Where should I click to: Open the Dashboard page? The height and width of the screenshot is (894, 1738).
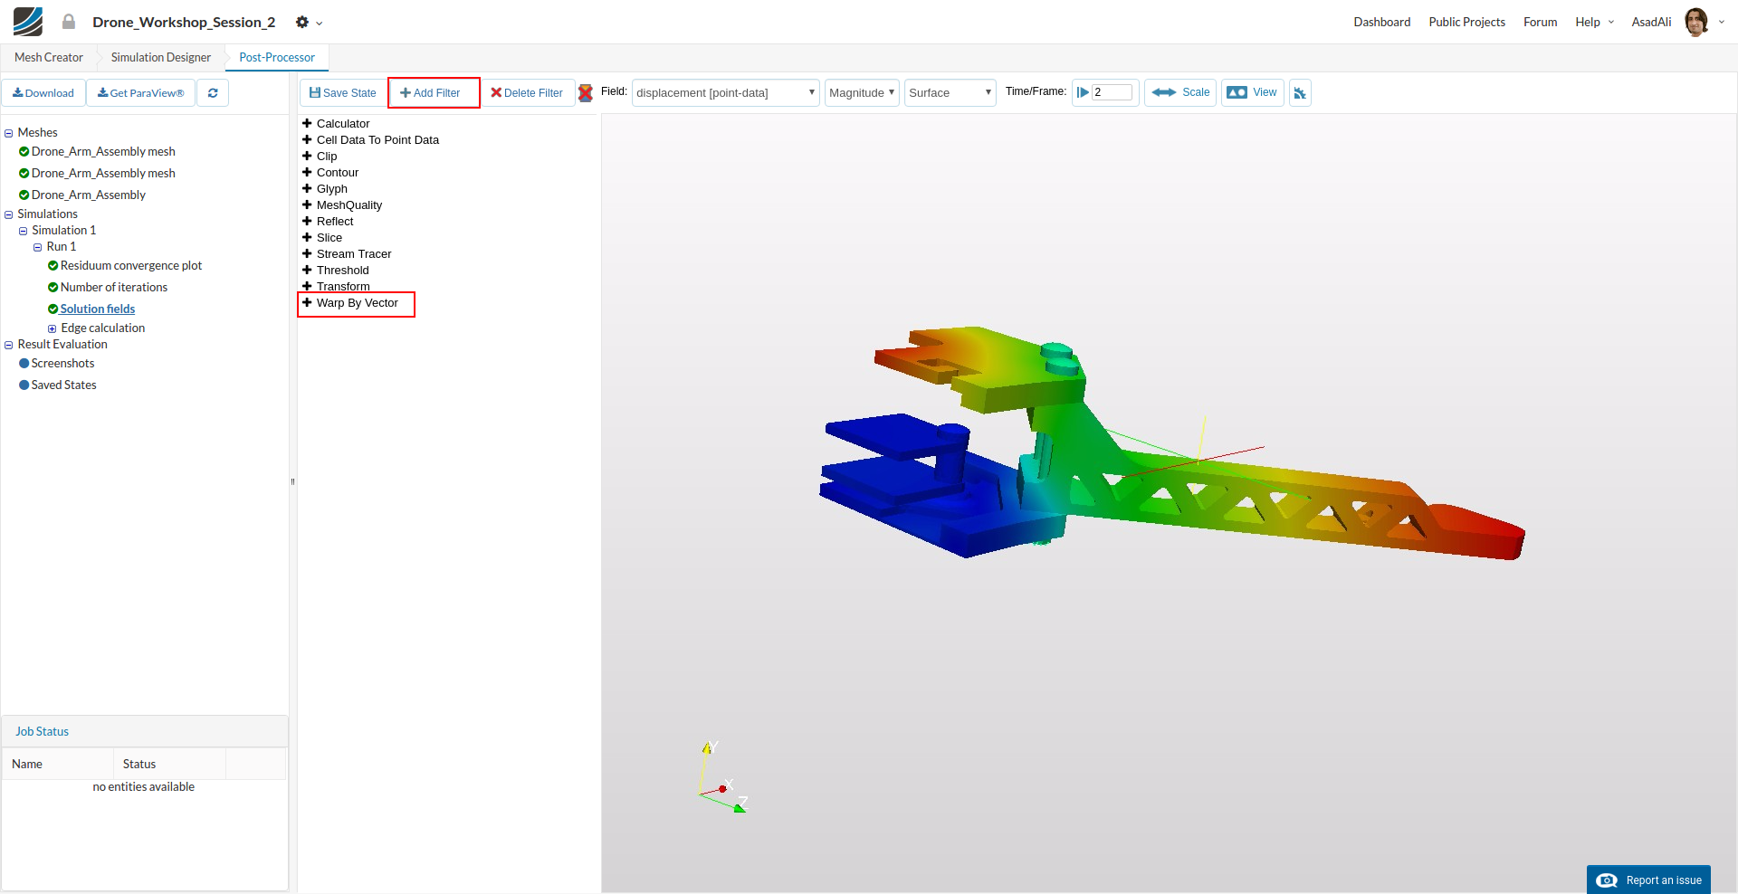point(1381,22)
